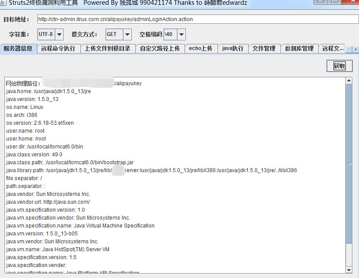This screenshot has width=359, height=278.
Task: Click the java.library.path line
Action: click(x=151, y=170)
